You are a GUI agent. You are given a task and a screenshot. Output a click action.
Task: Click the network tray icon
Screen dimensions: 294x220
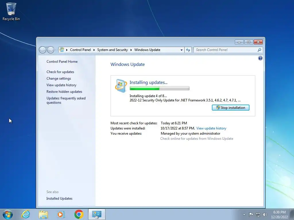point(258,215)
